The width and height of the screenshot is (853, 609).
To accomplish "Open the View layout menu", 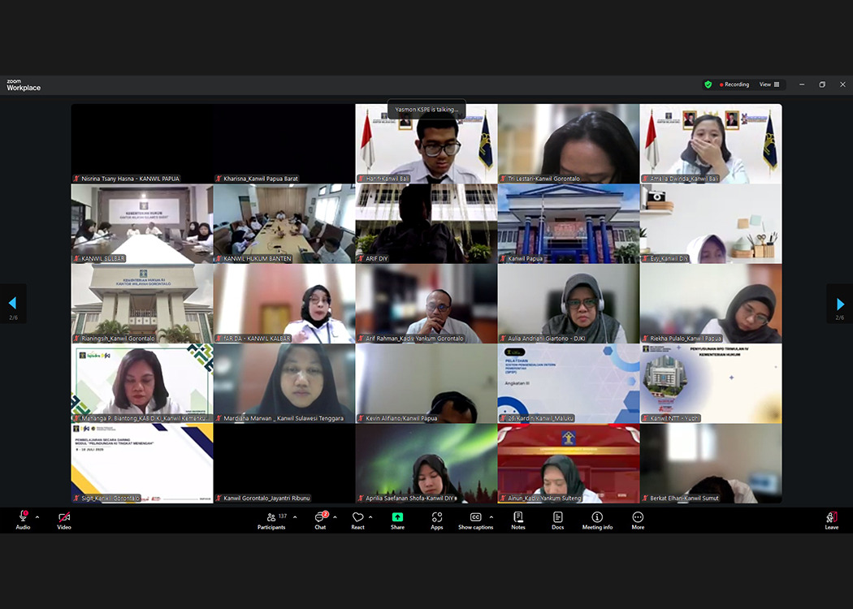I will (x=769, y=84).
